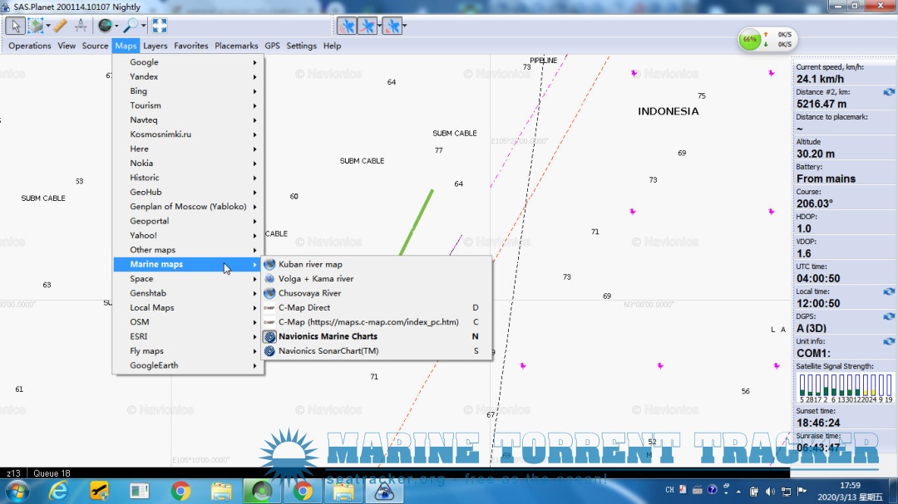This screenshot has width=898, height=504.
Task: Activate the selection region tool
Action: [x=36, y=26]
